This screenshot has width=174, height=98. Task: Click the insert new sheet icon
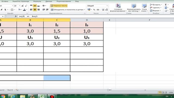(17, 90)
